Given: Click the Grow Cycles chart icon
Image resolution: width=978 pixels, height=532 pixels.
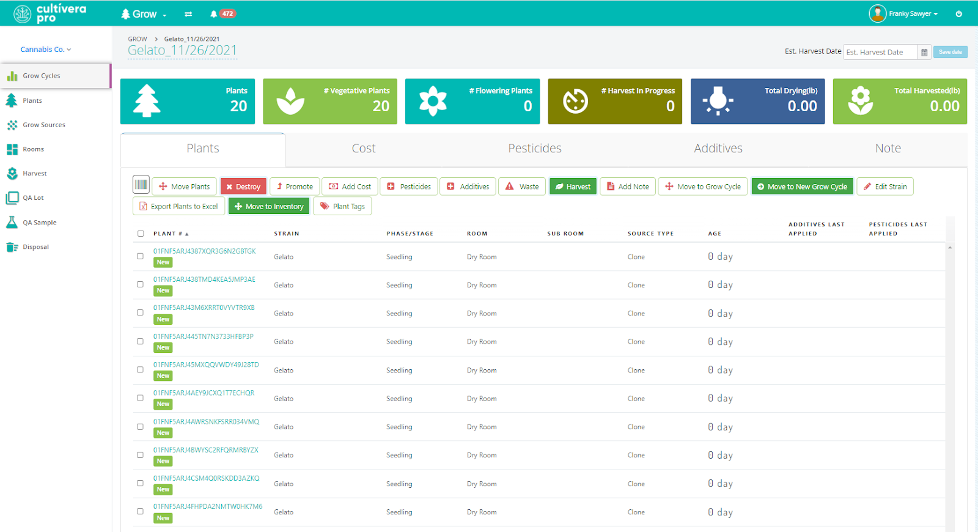Looking at the screenshot, I should point(12,76).
